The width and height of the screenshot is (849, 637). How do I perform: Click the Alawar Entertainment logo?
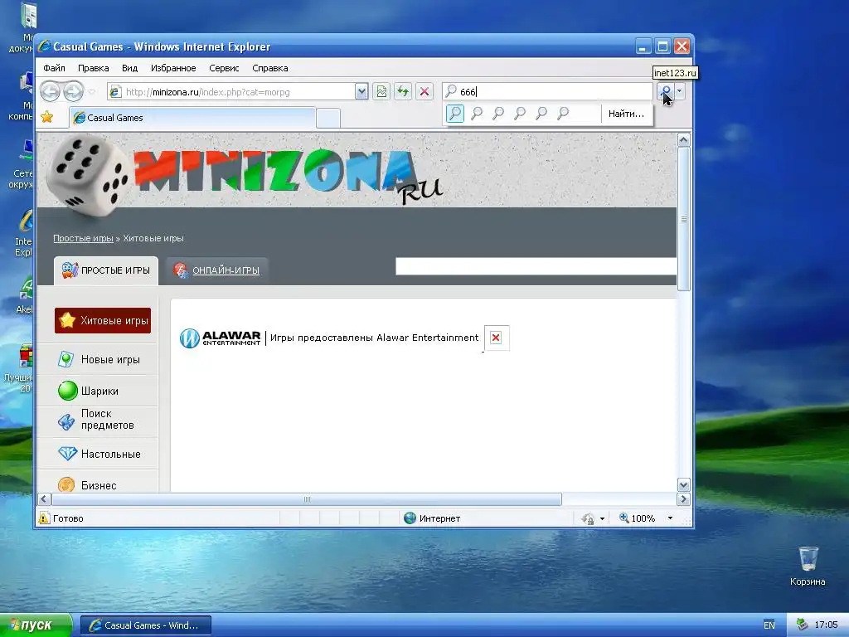221,338
